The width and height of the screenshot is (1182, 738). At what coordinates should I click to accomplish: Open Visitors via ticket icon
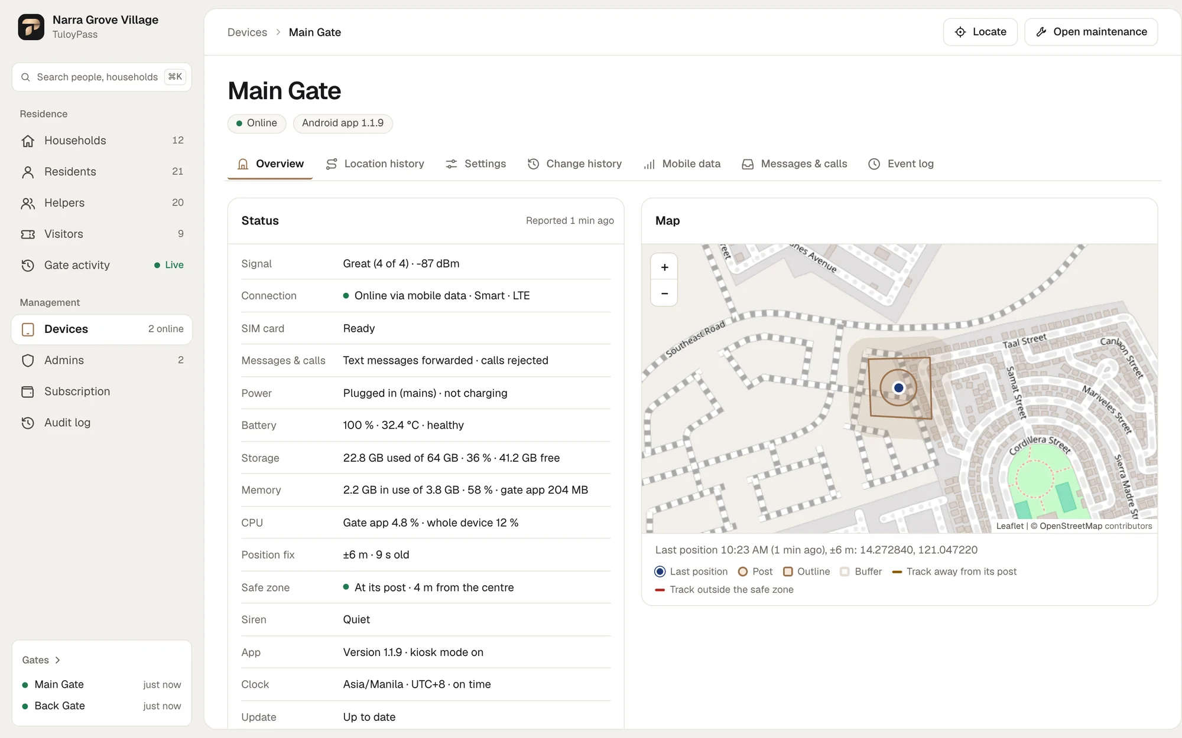coord(28,234)
